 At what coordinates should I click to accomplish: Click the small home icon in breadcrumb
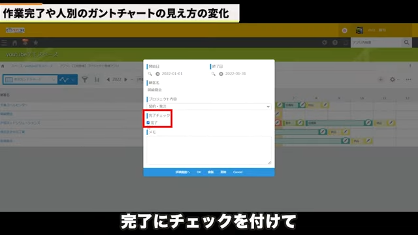pos(3,66)
